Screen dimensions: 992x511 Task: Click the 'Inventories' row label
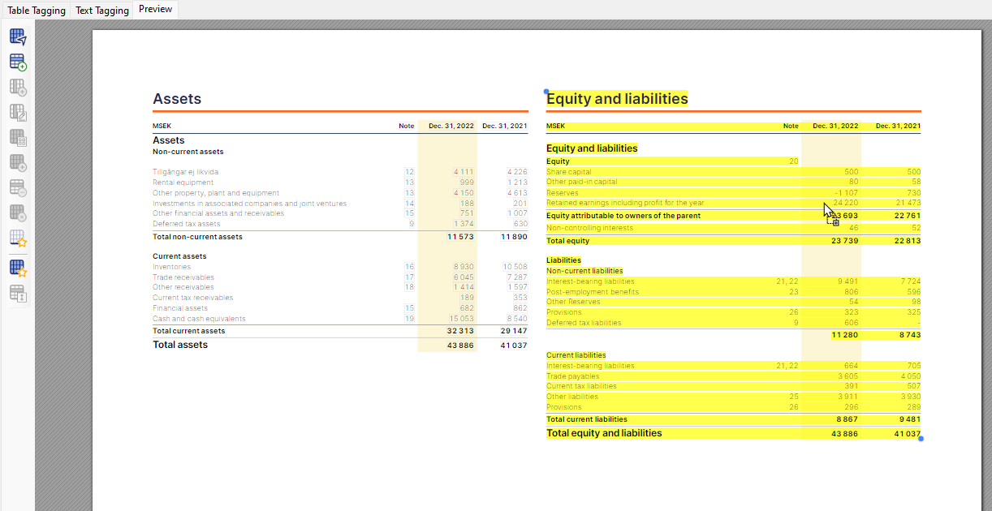pyautogui.click(x=171, y=267)
